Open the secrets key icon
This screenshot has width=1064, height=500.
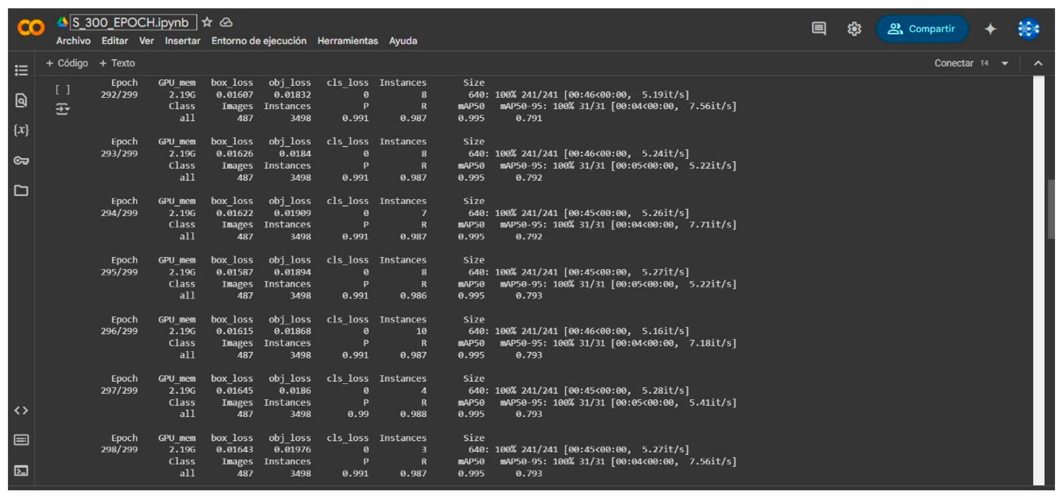click(x=21, y=161)
